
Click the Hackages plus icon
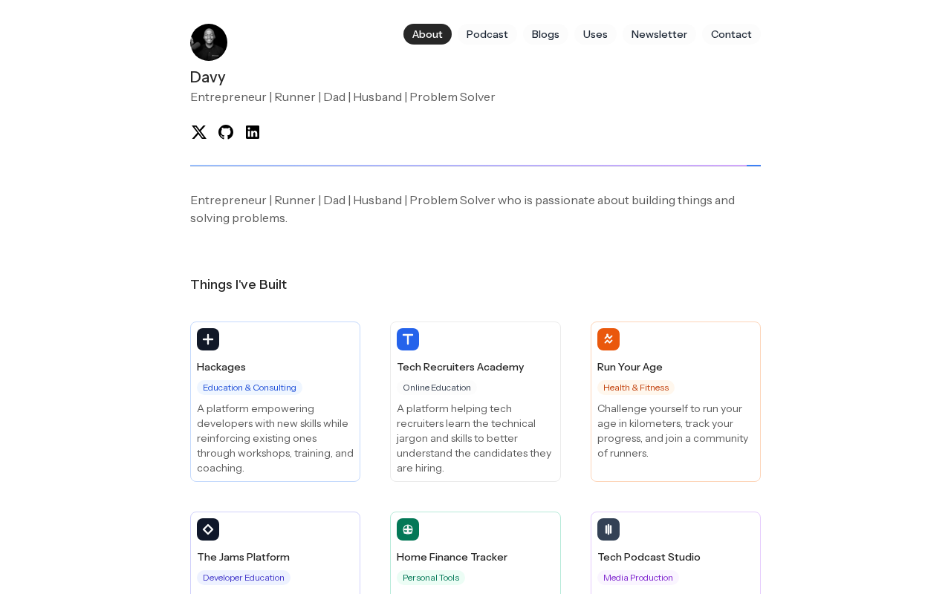[208, 339]
